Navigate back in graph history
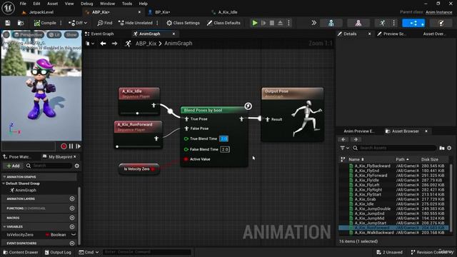This screenshot has width=457, height=257. pyautogui.click(x=103, y=44)
